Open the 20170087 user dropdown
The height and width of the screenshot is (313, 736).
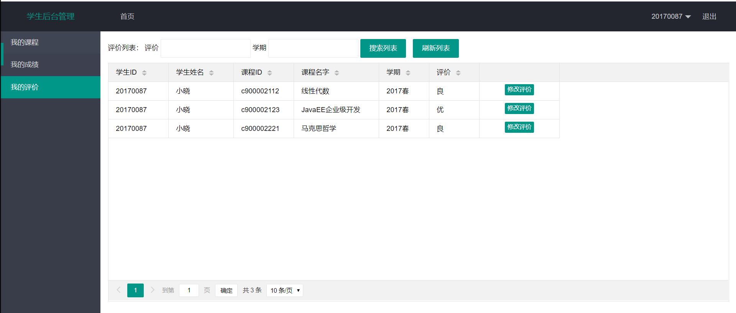(671, 16)
